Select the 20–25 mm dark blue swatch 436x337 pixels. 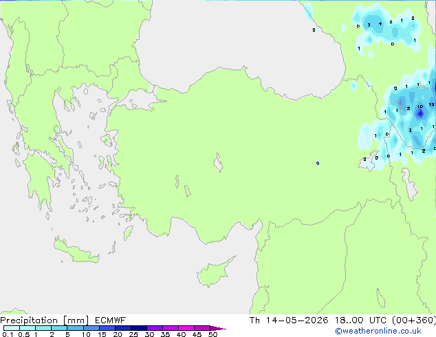[x=122, y=328]
